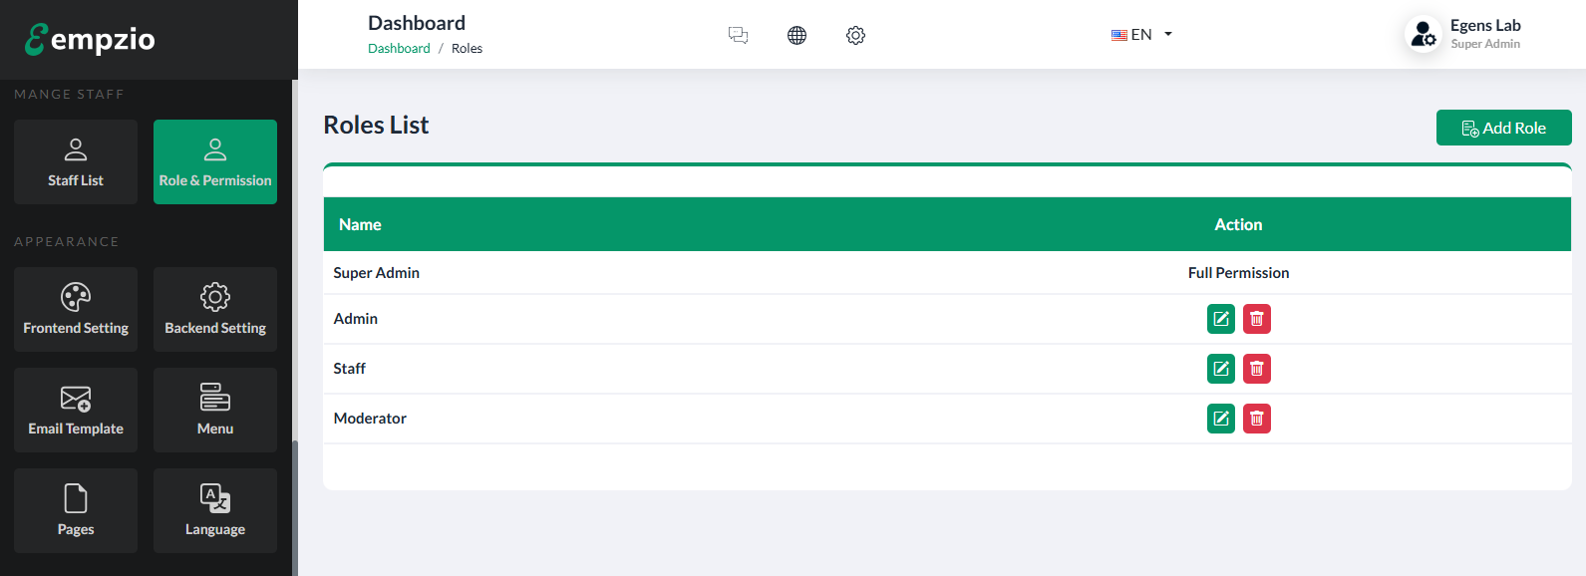The image size is (1586, 576).
Task: Open the chat messages icon in header
Action: tap(738, 35)
